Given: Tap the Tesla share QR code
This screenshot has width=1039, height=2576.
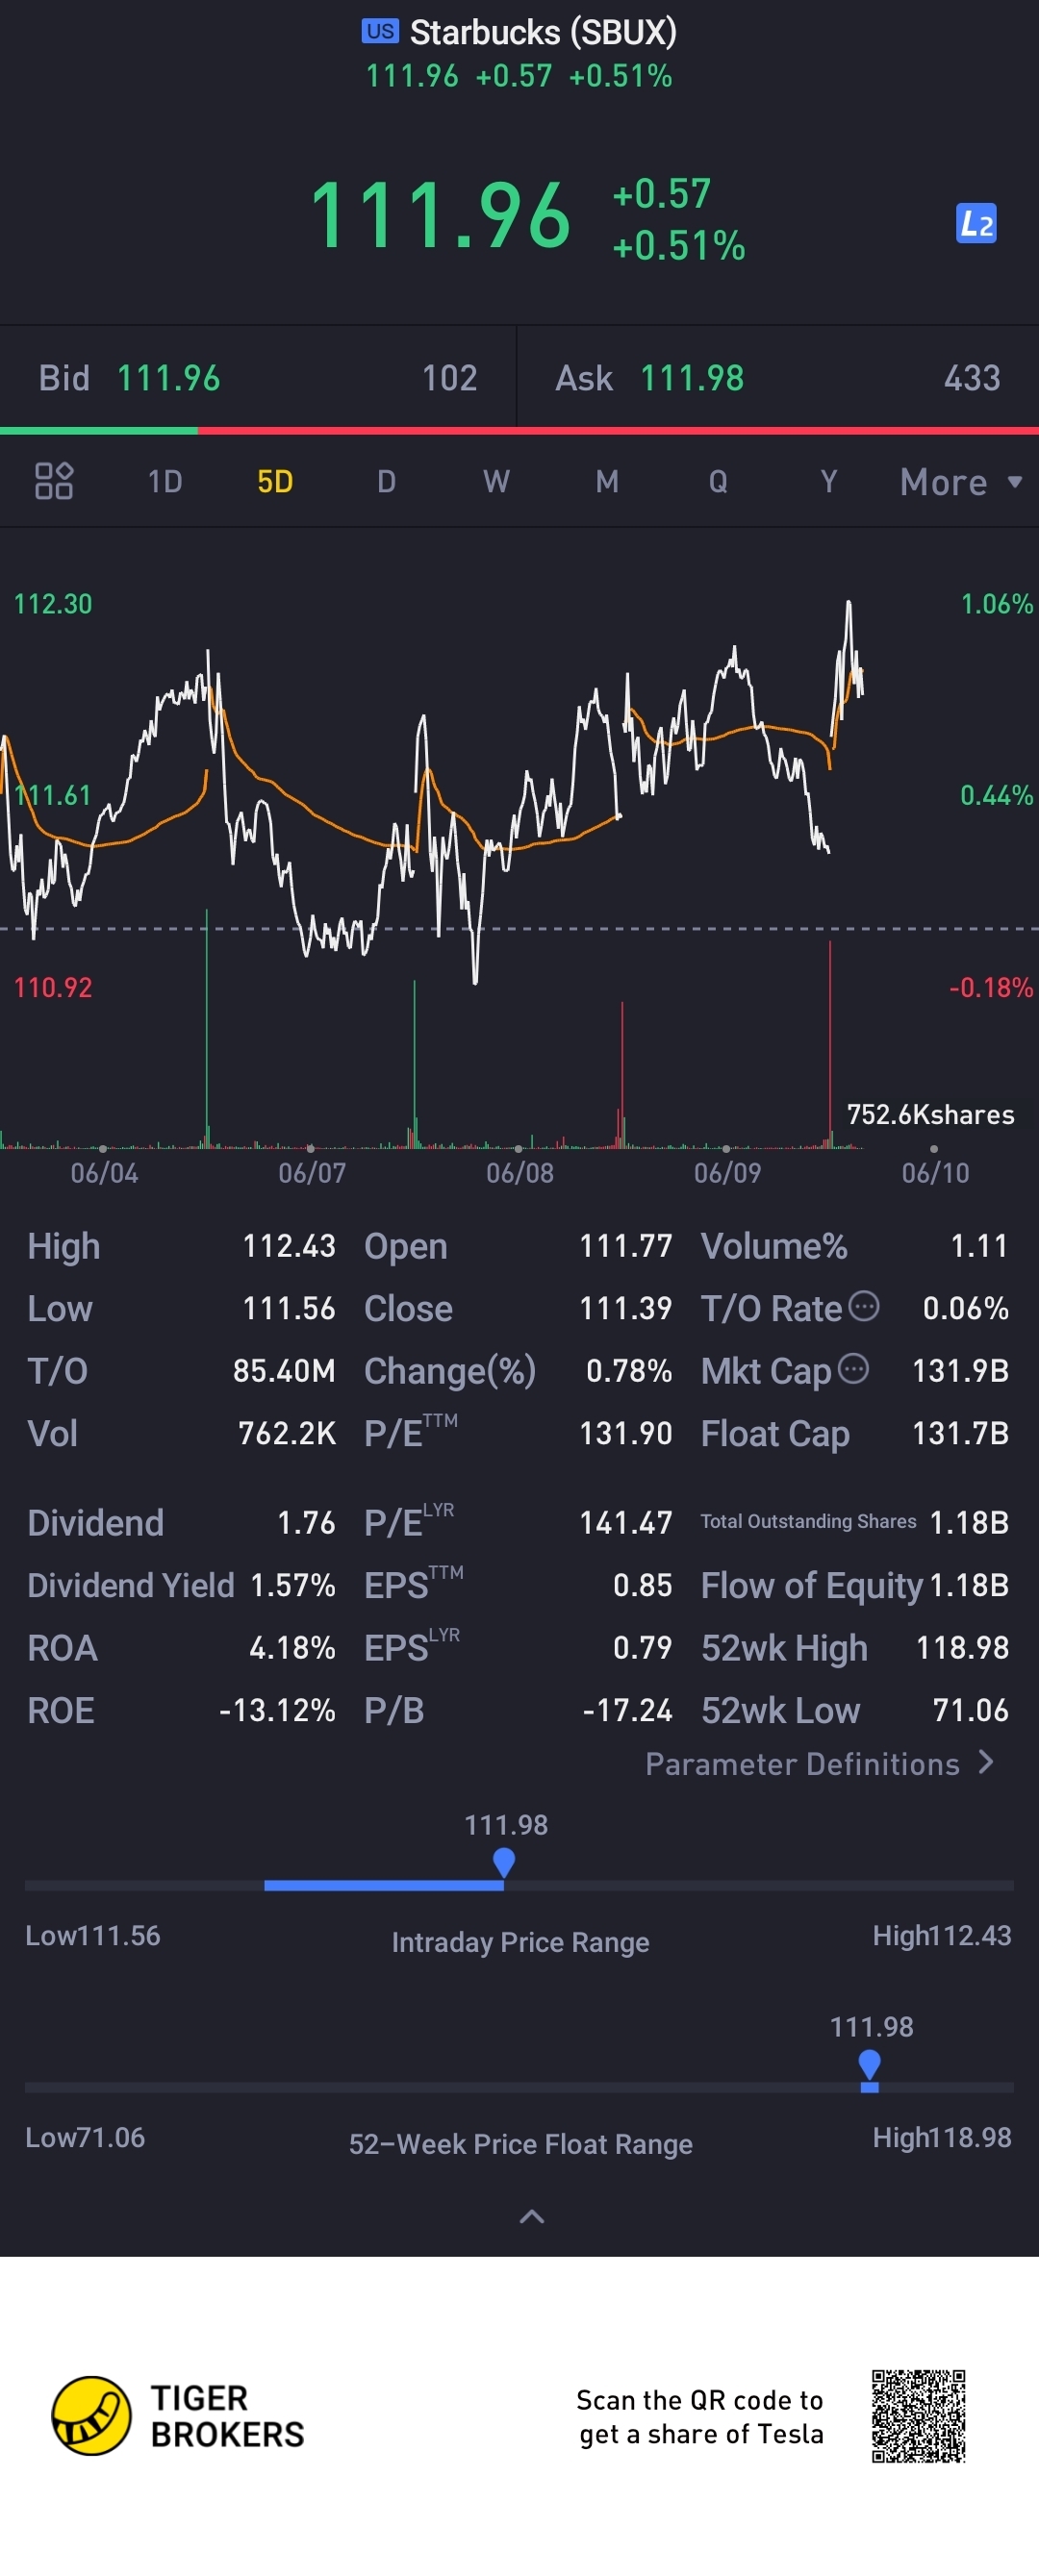Looking at the screenshot, I should pyautogui.click(x=918, y=2415).
